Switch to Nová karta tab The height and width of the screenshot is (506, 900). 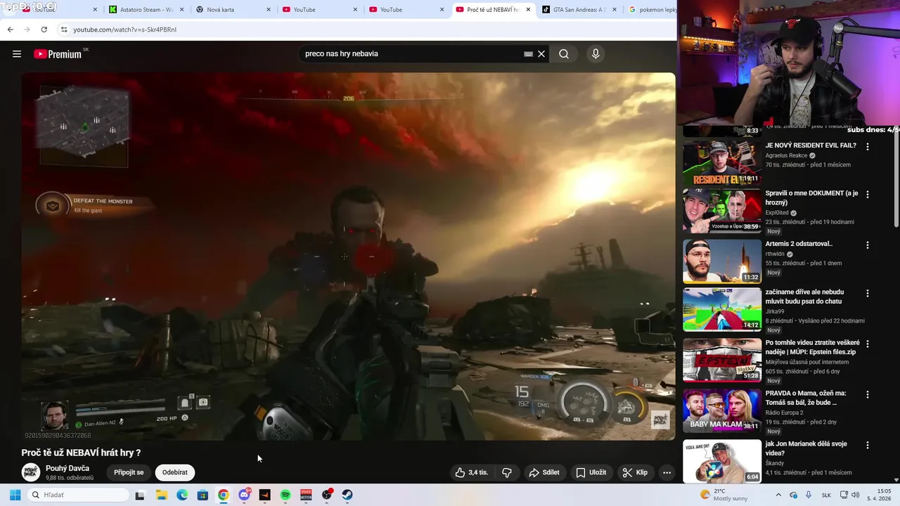(x=232, y=10)
